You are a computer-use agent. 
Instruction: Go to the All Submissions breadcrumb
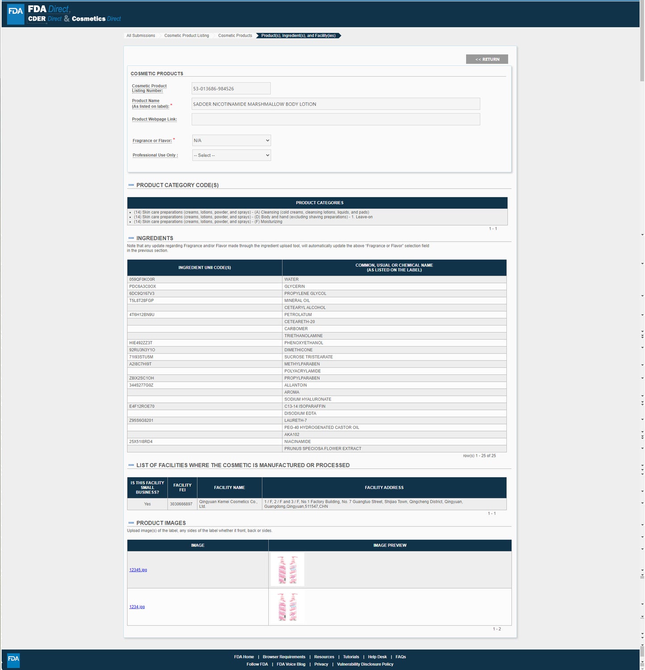coord(141,36)
